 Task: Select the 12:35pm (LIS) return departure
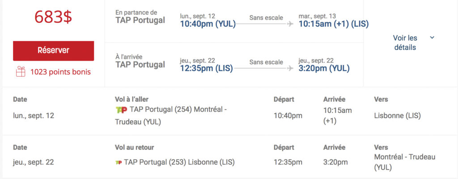(x=204, y=68)
